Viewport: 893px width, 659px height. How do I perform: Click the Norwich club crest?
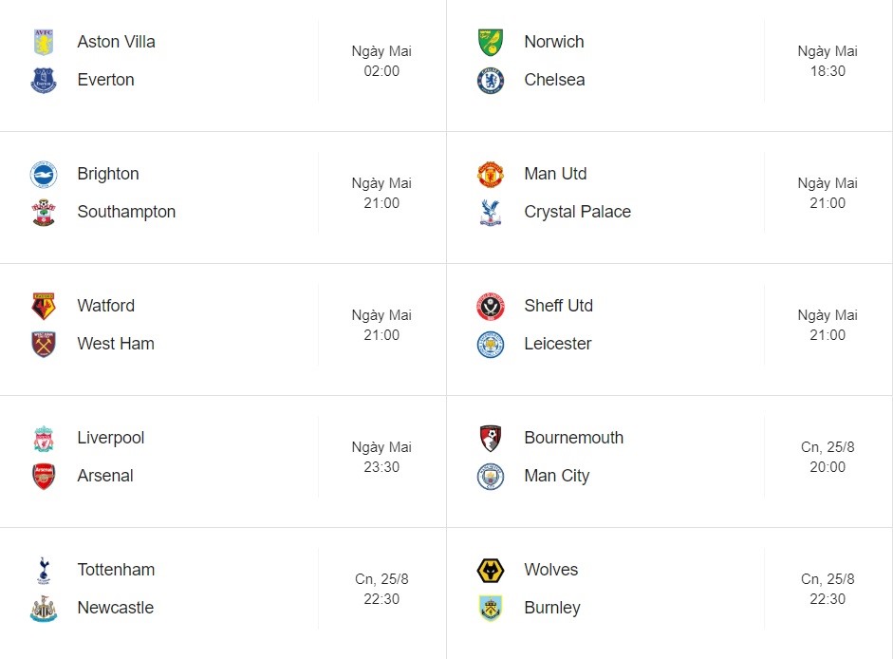(491, 42)
